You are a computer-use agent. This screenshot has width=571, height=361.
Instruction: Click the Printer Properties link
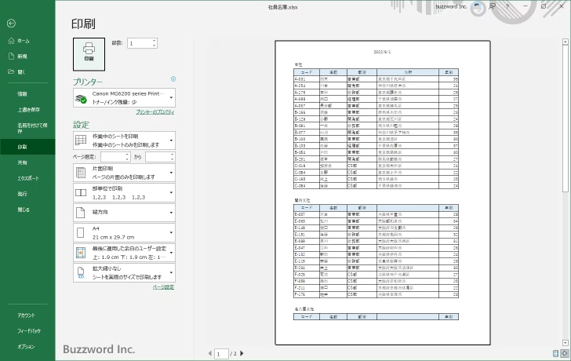[x=155, y=112]
